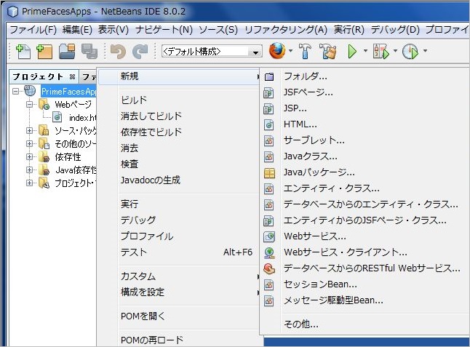Image resolution: width=470 pixels, height=347 pixels.
Task: Open the 構成を設定 submenu
Action: [x=179, y=292]
